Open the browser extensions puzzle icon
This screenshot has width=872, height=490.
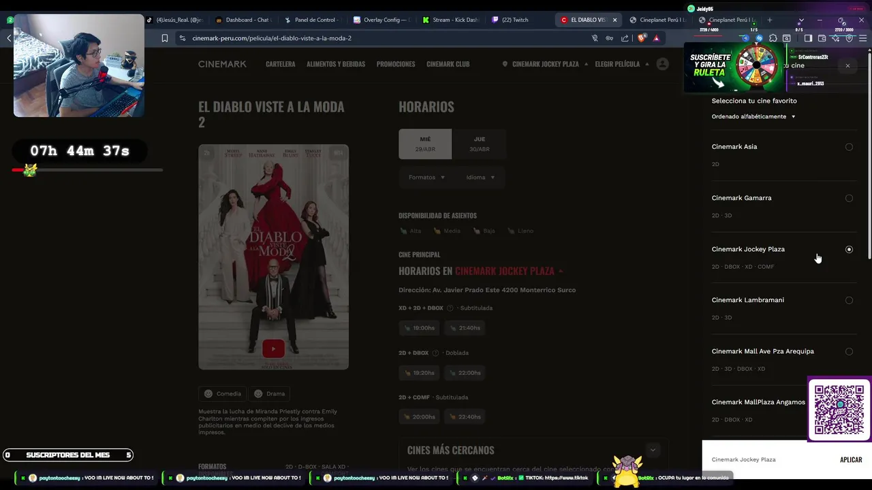click(773, 38)
